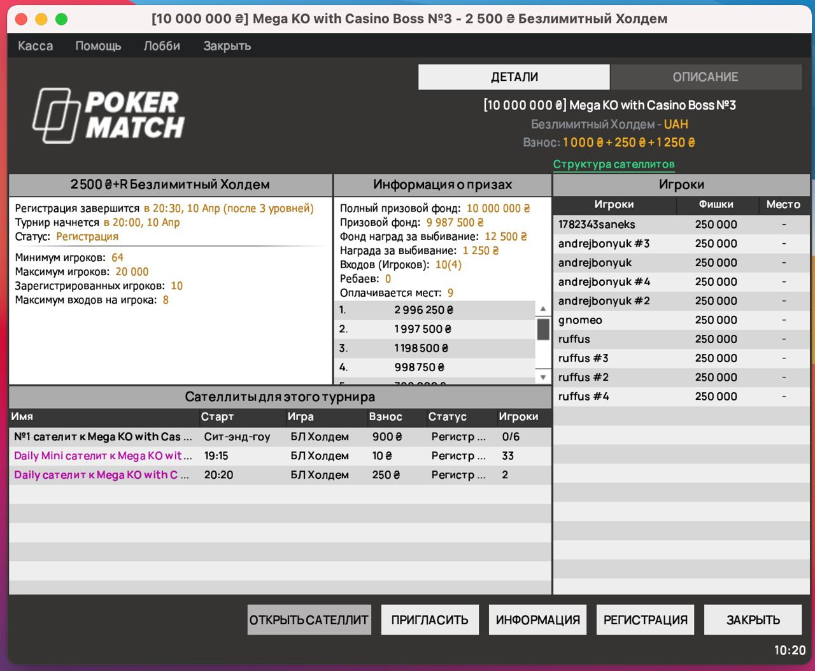Viewport: 815px width, 671px height.
Task: Select player 1782343saneks in the players list
Action: click(x=681, y=224)
